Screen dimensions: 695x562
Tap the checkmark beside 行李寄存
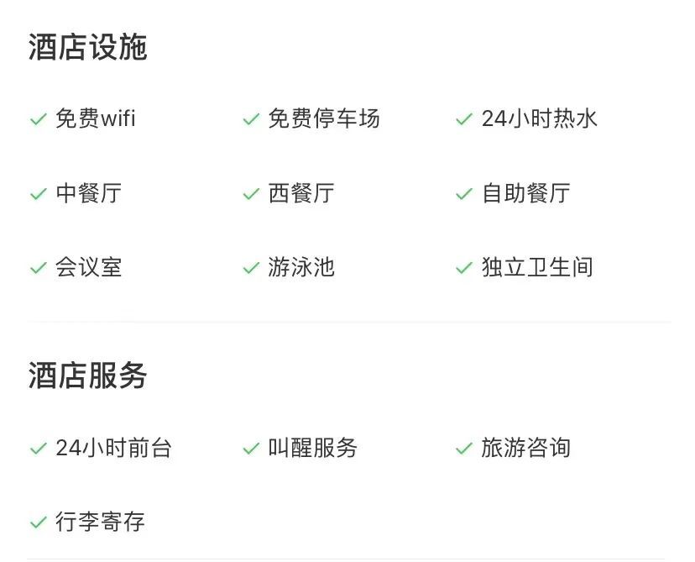click(x=38, y=523)
